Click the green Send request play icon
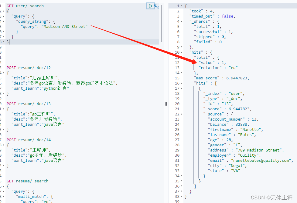 150,6
